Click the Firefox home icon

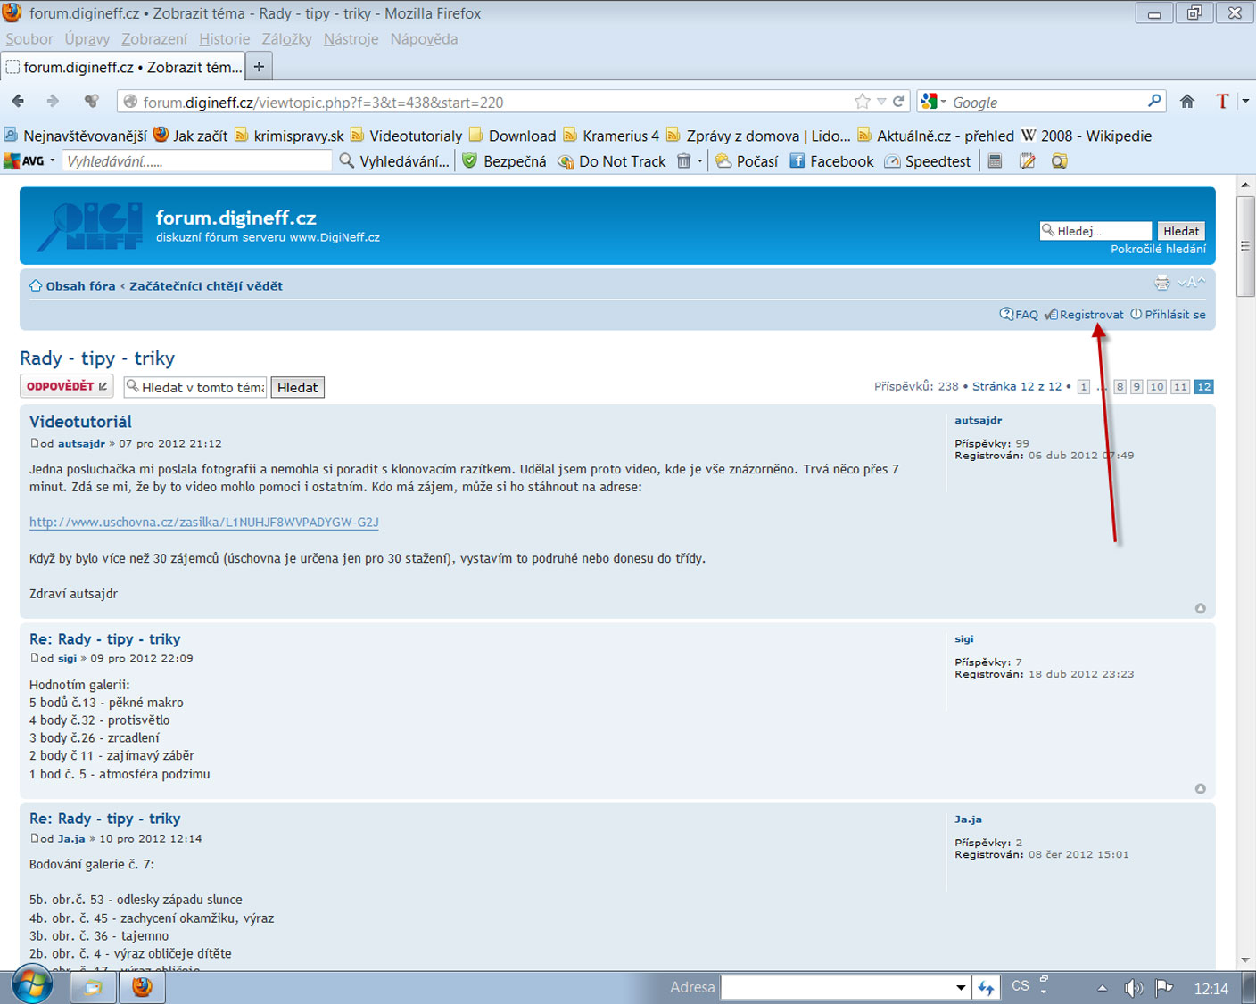(x=1186, y=102)
